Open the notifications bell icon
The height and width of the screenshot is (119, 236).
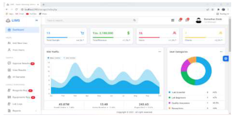click(x=180, y=20)
